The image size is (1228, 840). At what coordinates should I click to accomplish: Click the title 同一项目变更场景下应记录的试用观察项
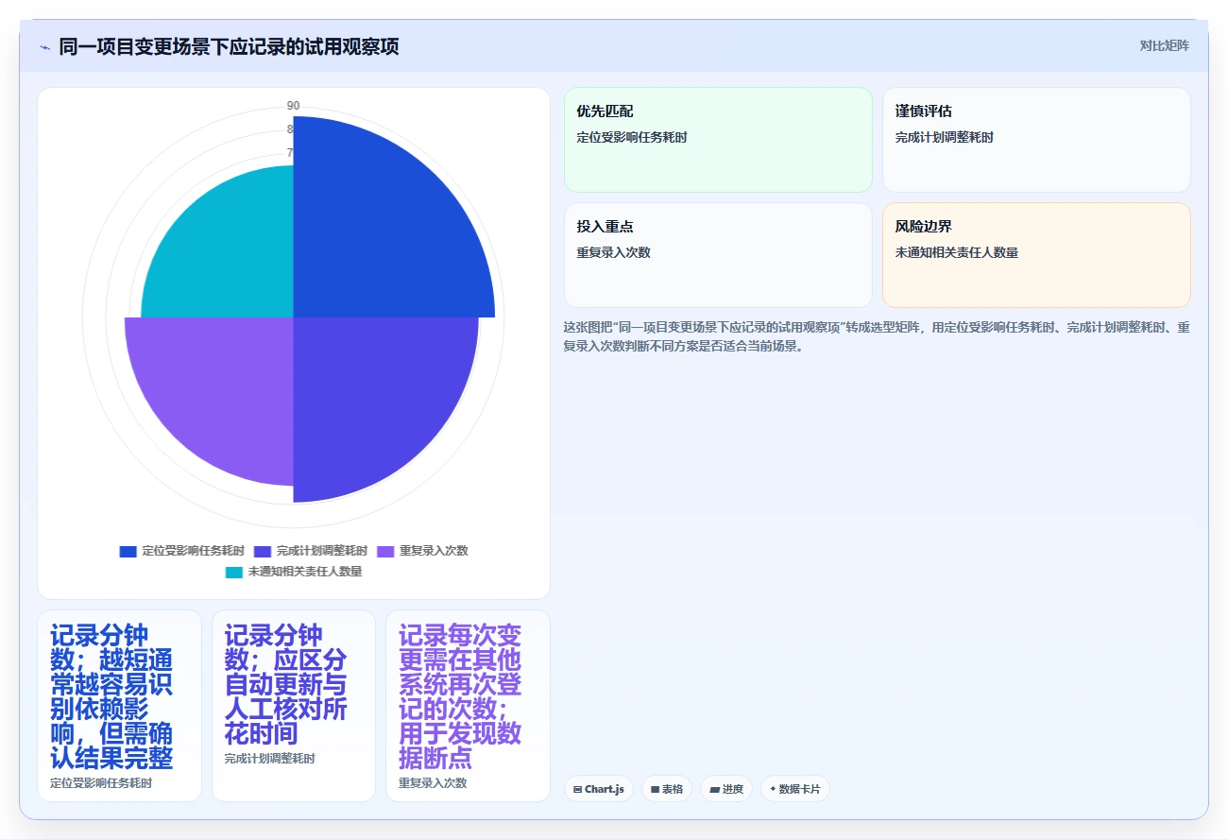pyautogui.click(x=229, y=46)
